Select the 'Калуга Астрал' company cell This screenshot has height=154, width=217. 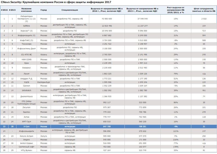tap(27, 136)
